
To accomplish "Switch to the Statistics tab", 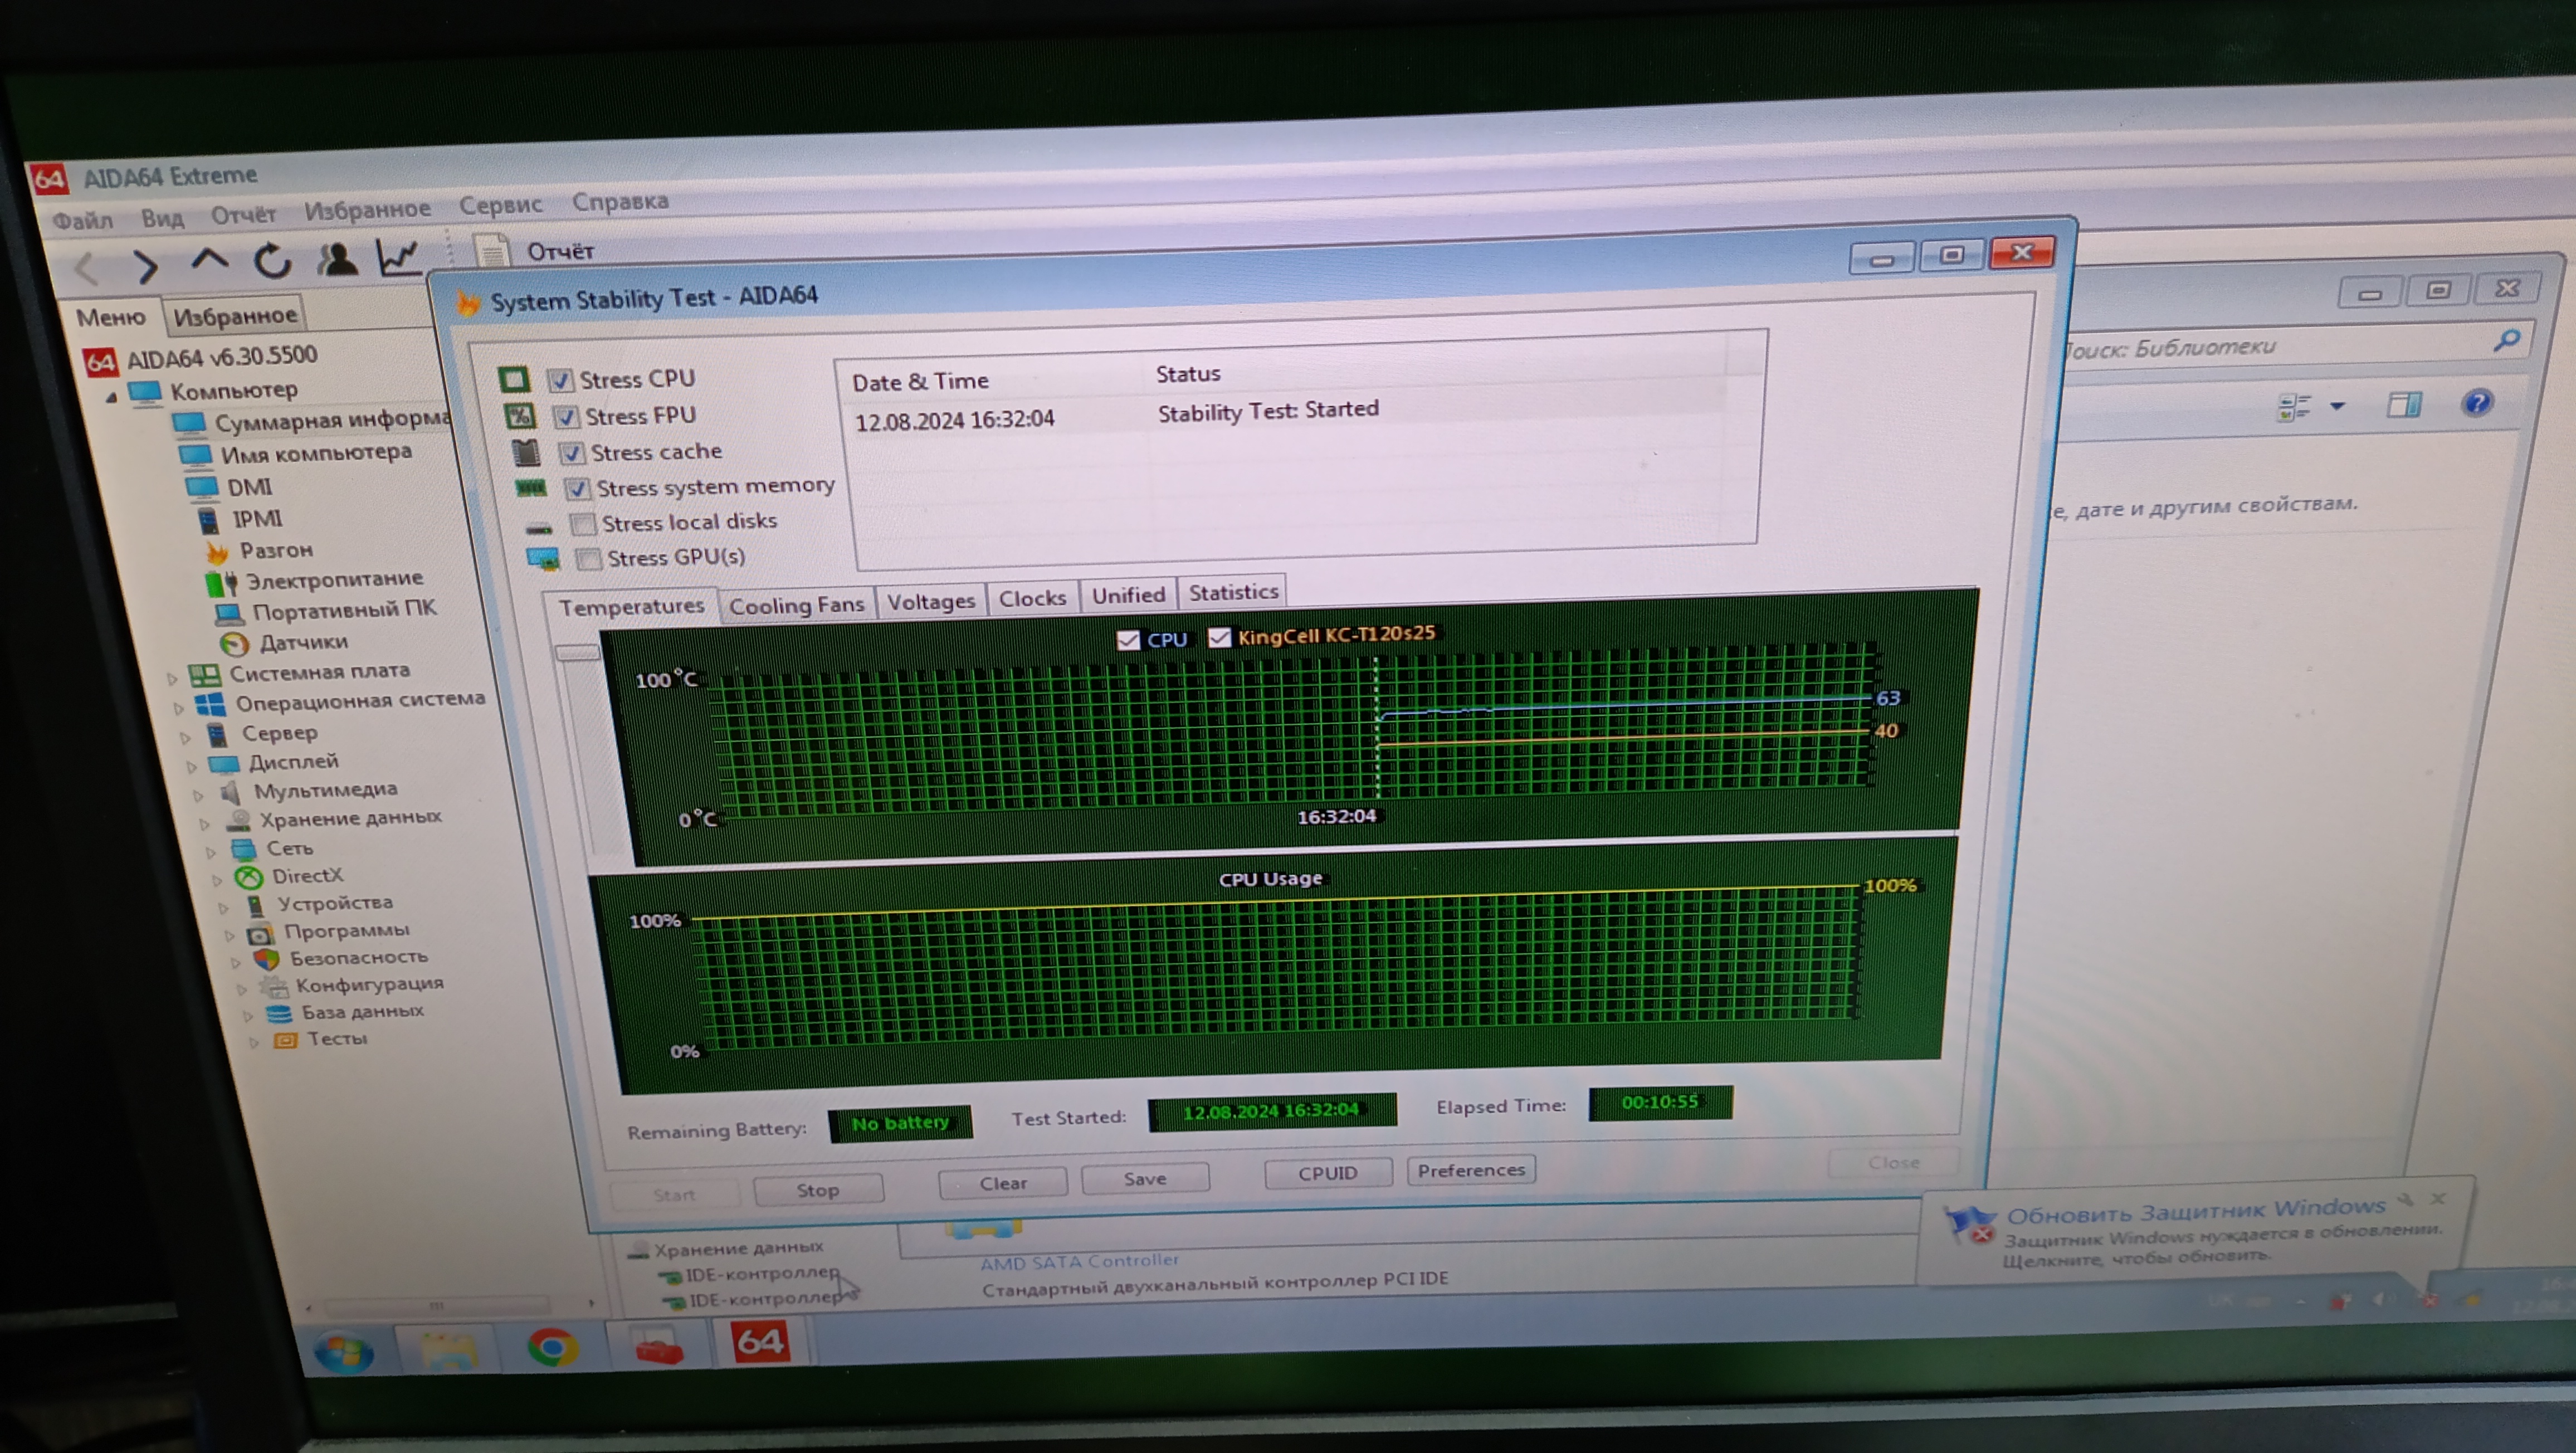I will coord(1233,593).
